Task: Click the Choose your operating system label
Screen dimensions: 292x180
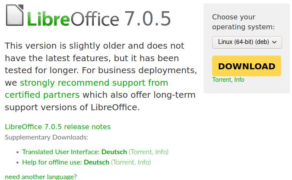Action: tap(243, 22)
